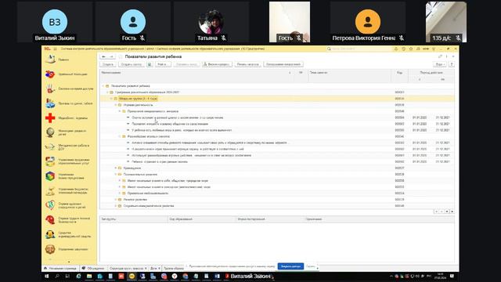
Task: Select Петрова Виктория participant tile
Action: coord(368,22)
